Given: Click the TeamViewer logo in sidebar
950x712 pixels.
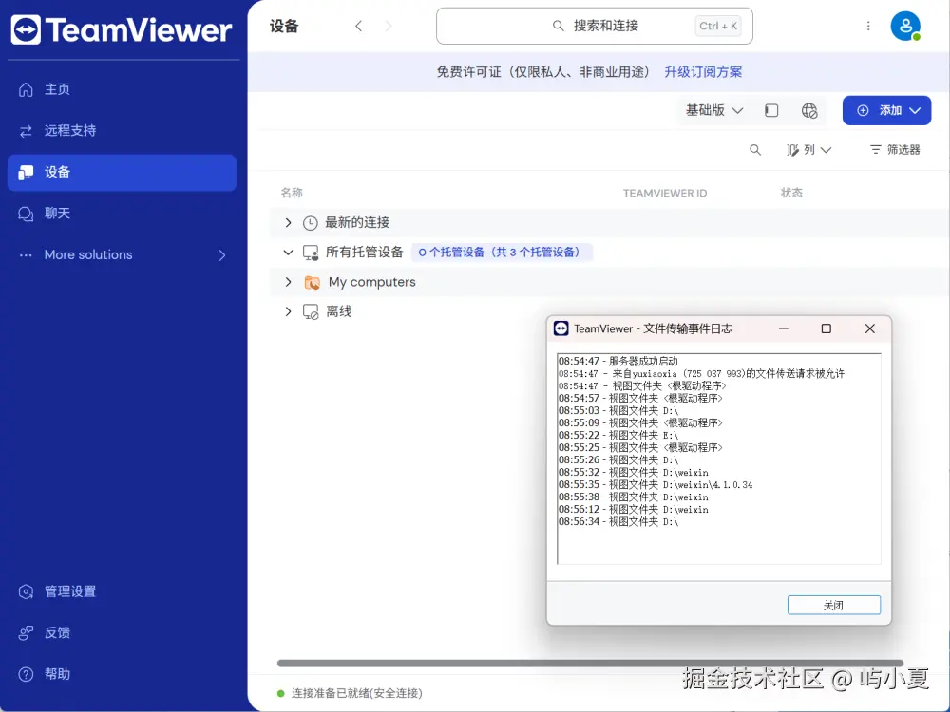Looking at the screenshot, I should (122, 29).
